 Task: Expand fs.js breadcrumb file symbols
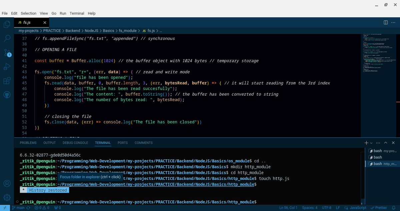[148, 30]
